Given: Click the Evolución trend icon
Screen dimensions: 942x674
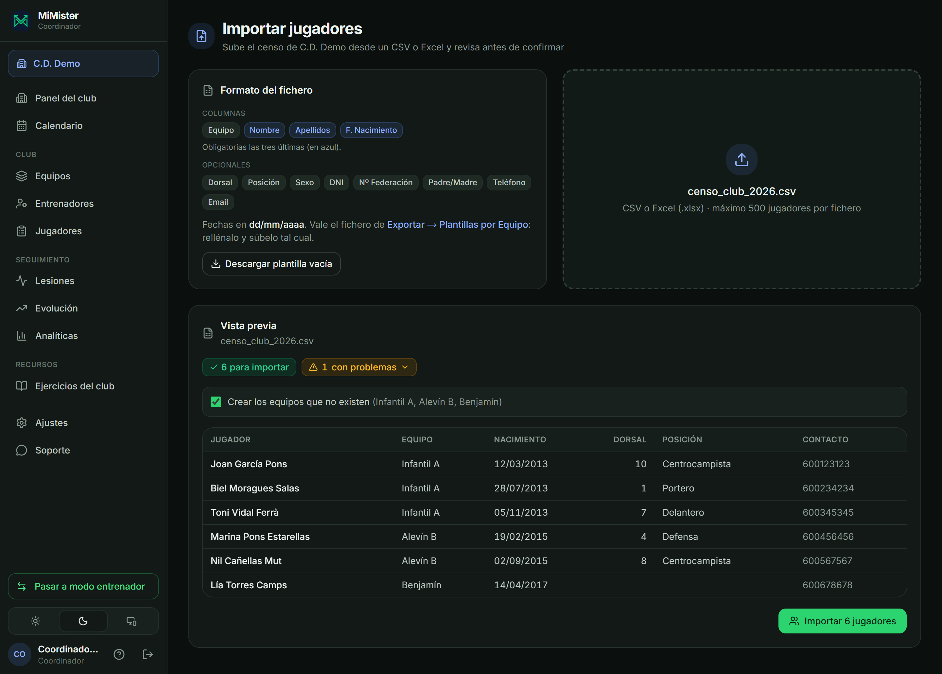Looking at the screenshot, I should (22, 308).
